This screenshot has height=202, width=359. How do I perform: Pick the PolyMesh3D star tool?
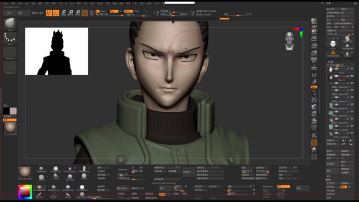click(x=347, y=46)
